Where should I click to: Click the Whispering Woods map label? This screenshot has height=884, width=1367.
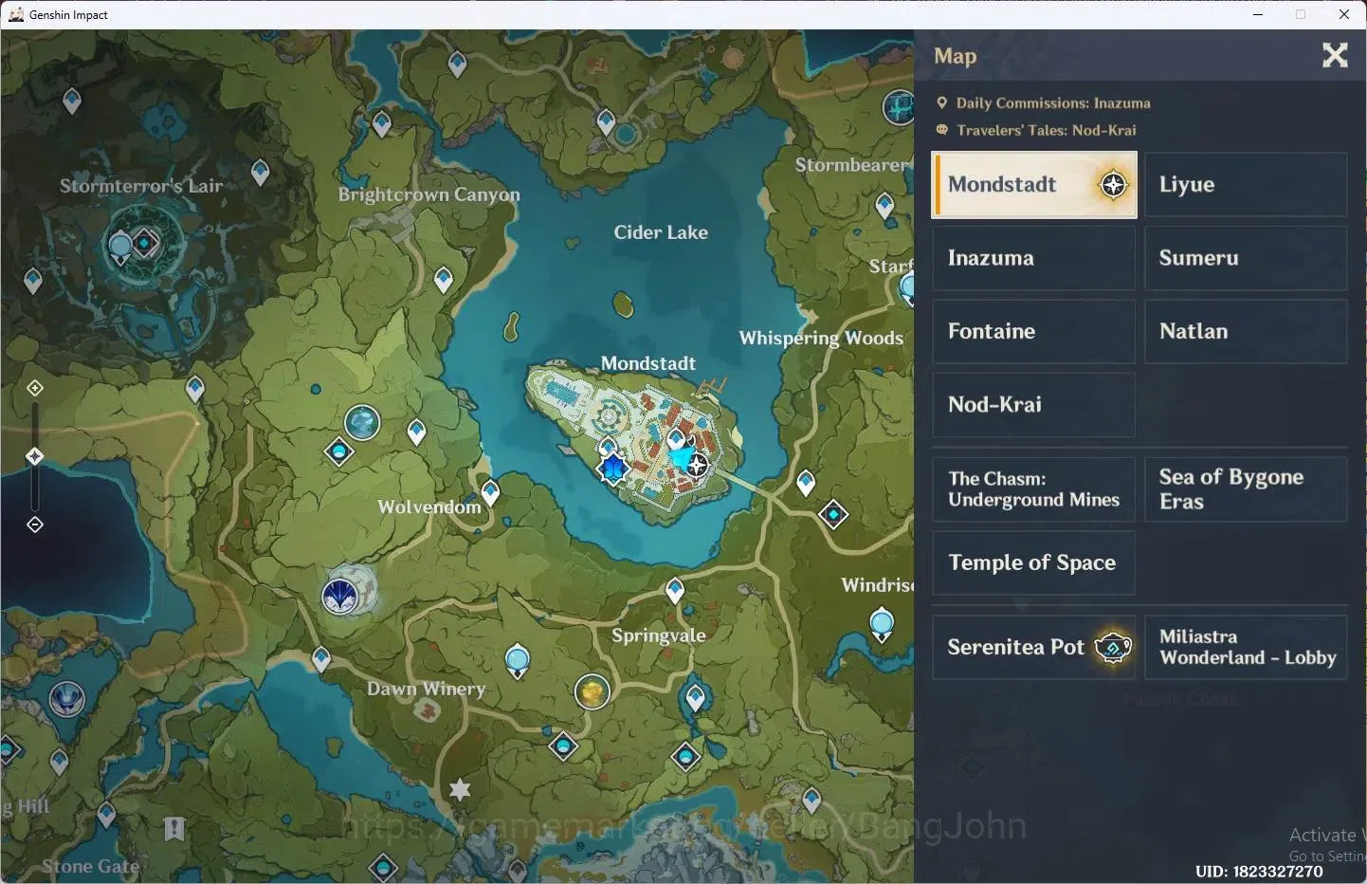point(821,339)
